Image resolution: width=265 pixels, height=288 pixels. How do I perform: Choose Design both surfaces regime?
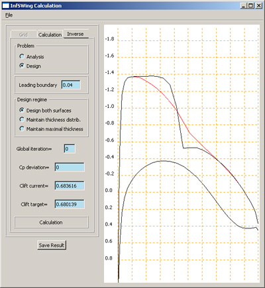(46, 111)
